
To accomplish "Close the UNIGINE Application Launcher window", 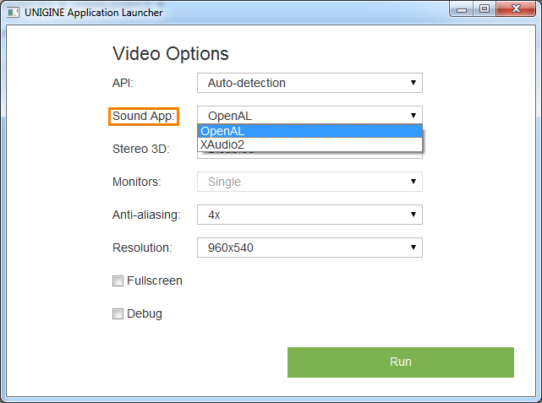I will 516,10.
